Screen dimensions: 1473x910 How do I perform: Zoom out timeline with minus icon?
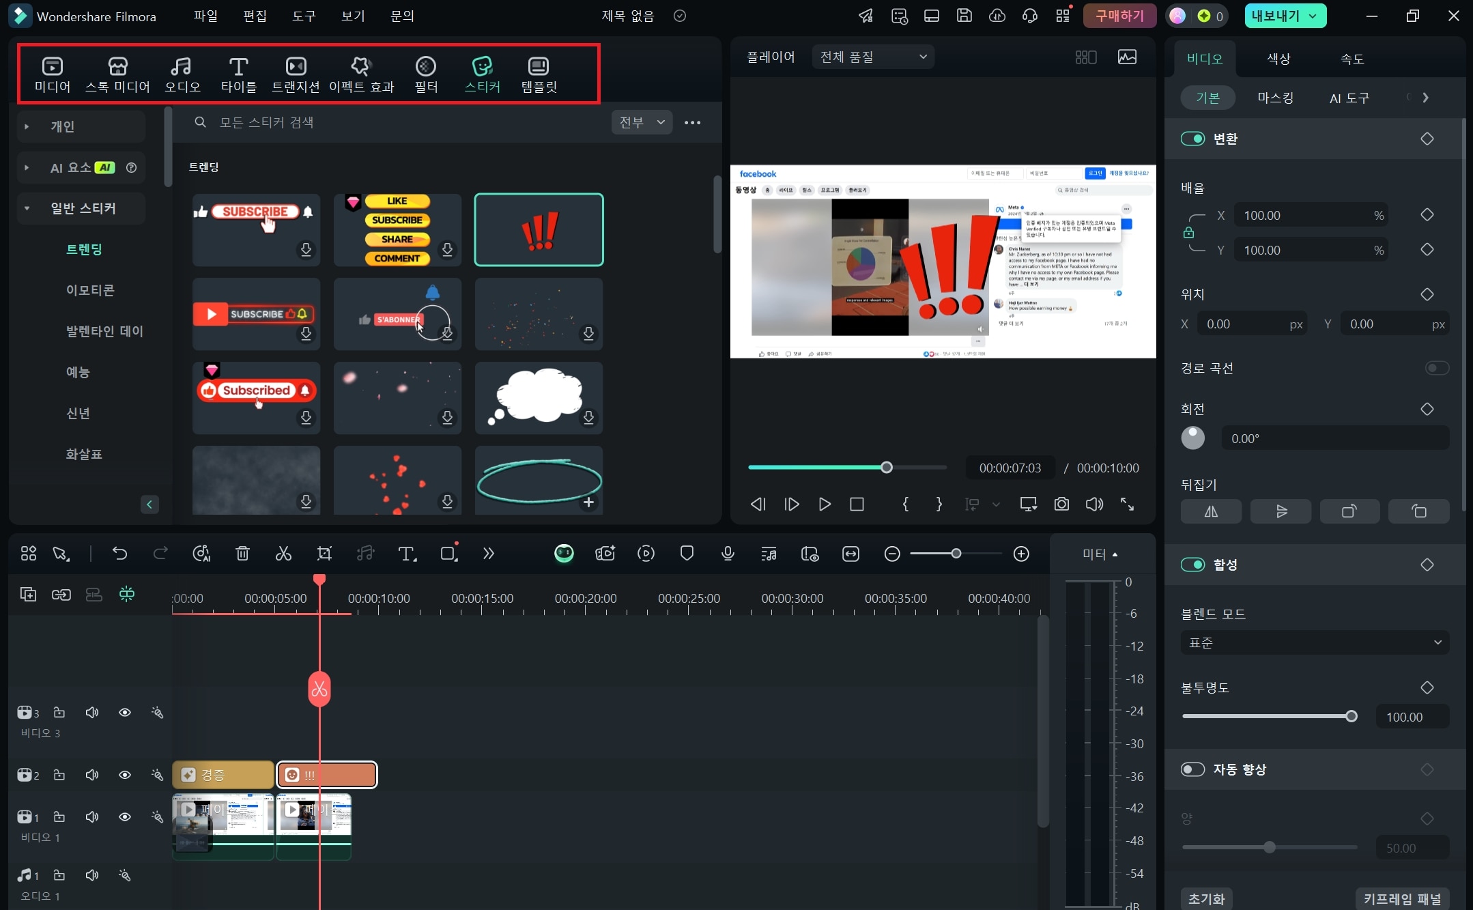[x=891, y=554]
